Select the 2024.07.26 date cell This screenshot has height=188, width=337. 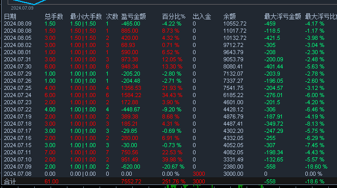point(18,81)
